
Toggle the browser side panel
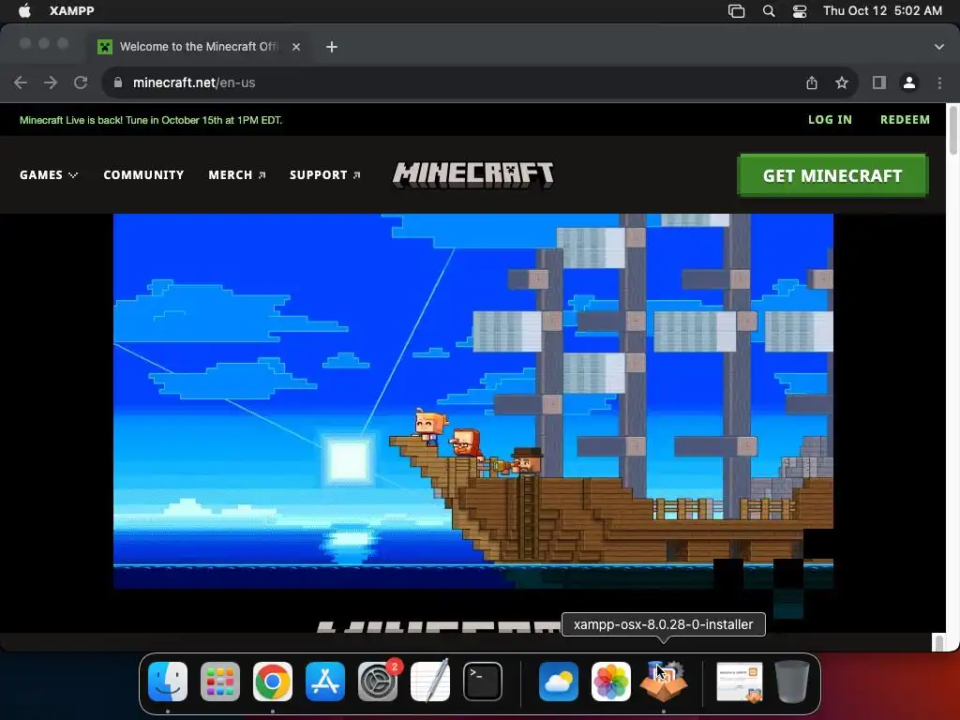click(879, 82)
